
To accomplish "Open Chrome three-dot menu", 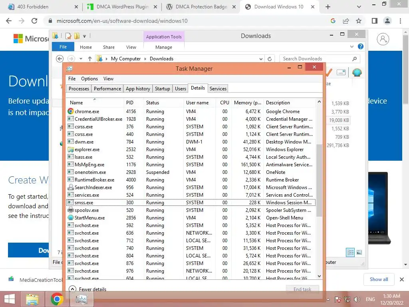I will tap(400, 21).
